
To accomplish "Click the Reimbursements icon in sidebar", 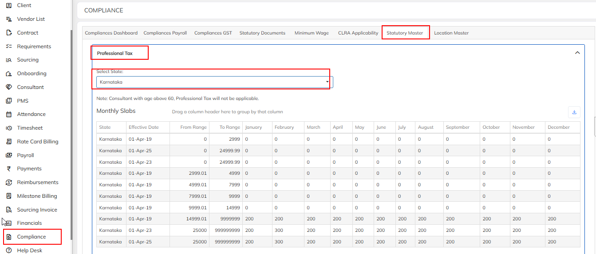I will point(8,182).
